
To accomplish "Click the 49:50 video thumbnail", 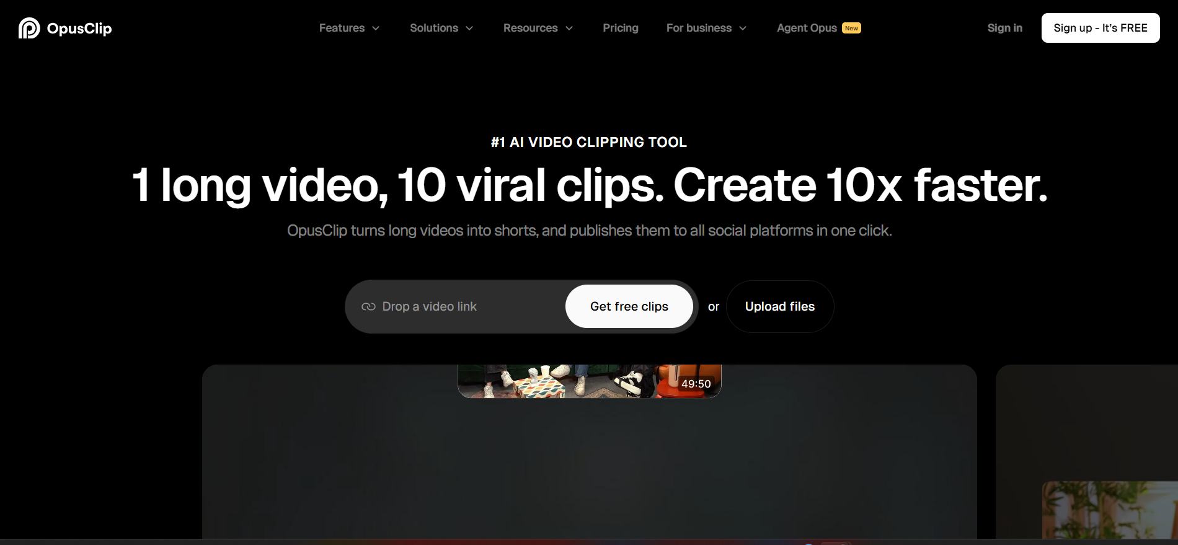I will click(x=590, y=381).
